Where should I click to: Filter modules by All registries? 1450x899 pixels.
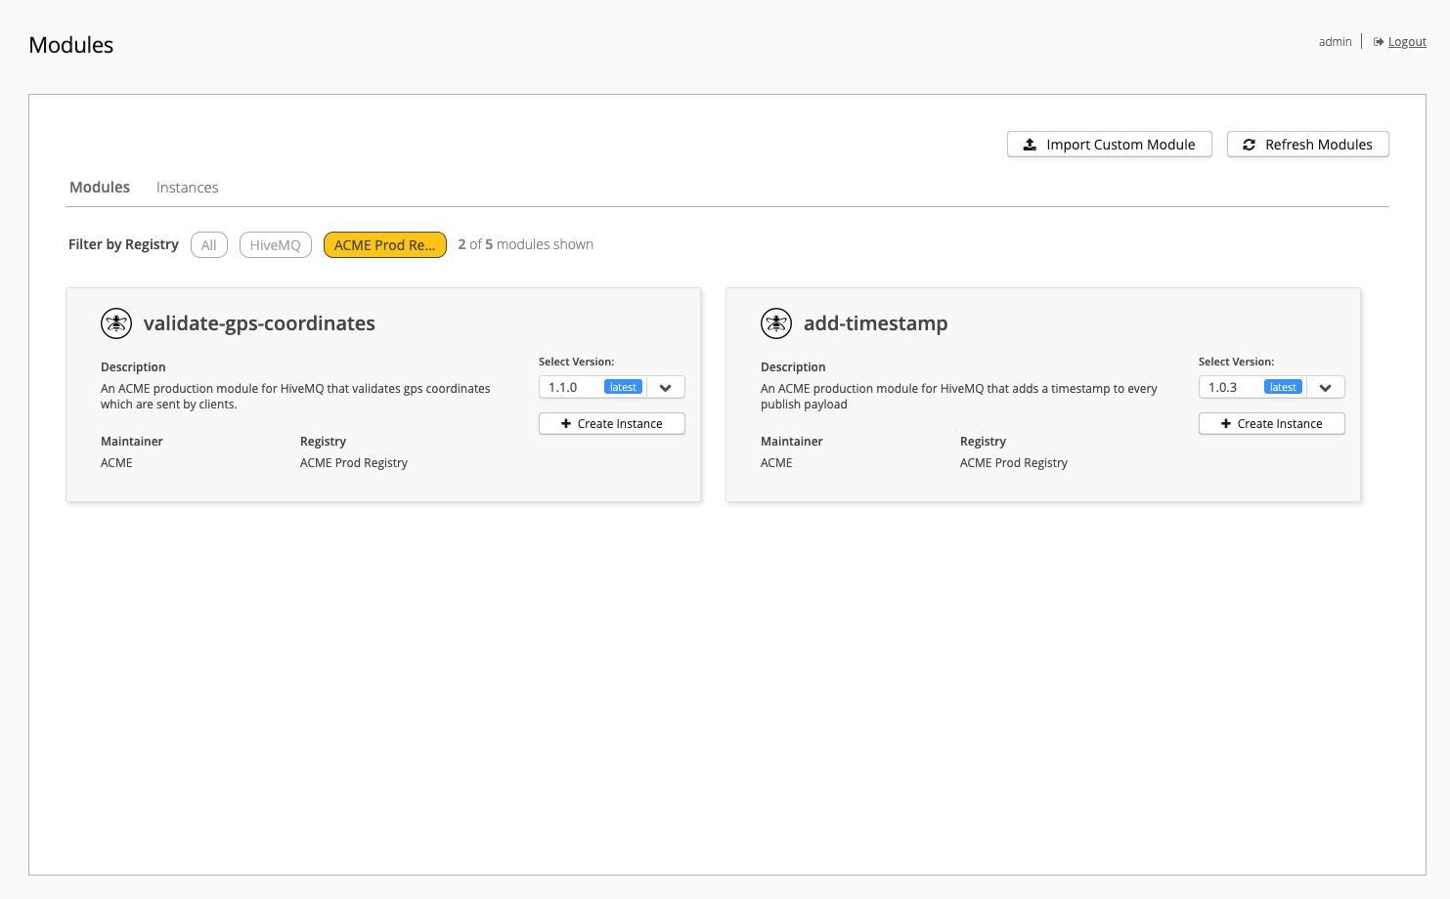click(209, 244)
